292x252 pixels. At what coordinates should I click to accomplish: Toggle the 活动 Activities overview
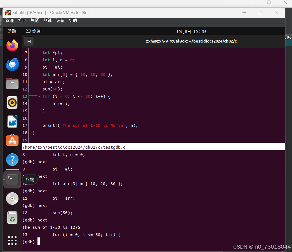click(x=11, y=31)
